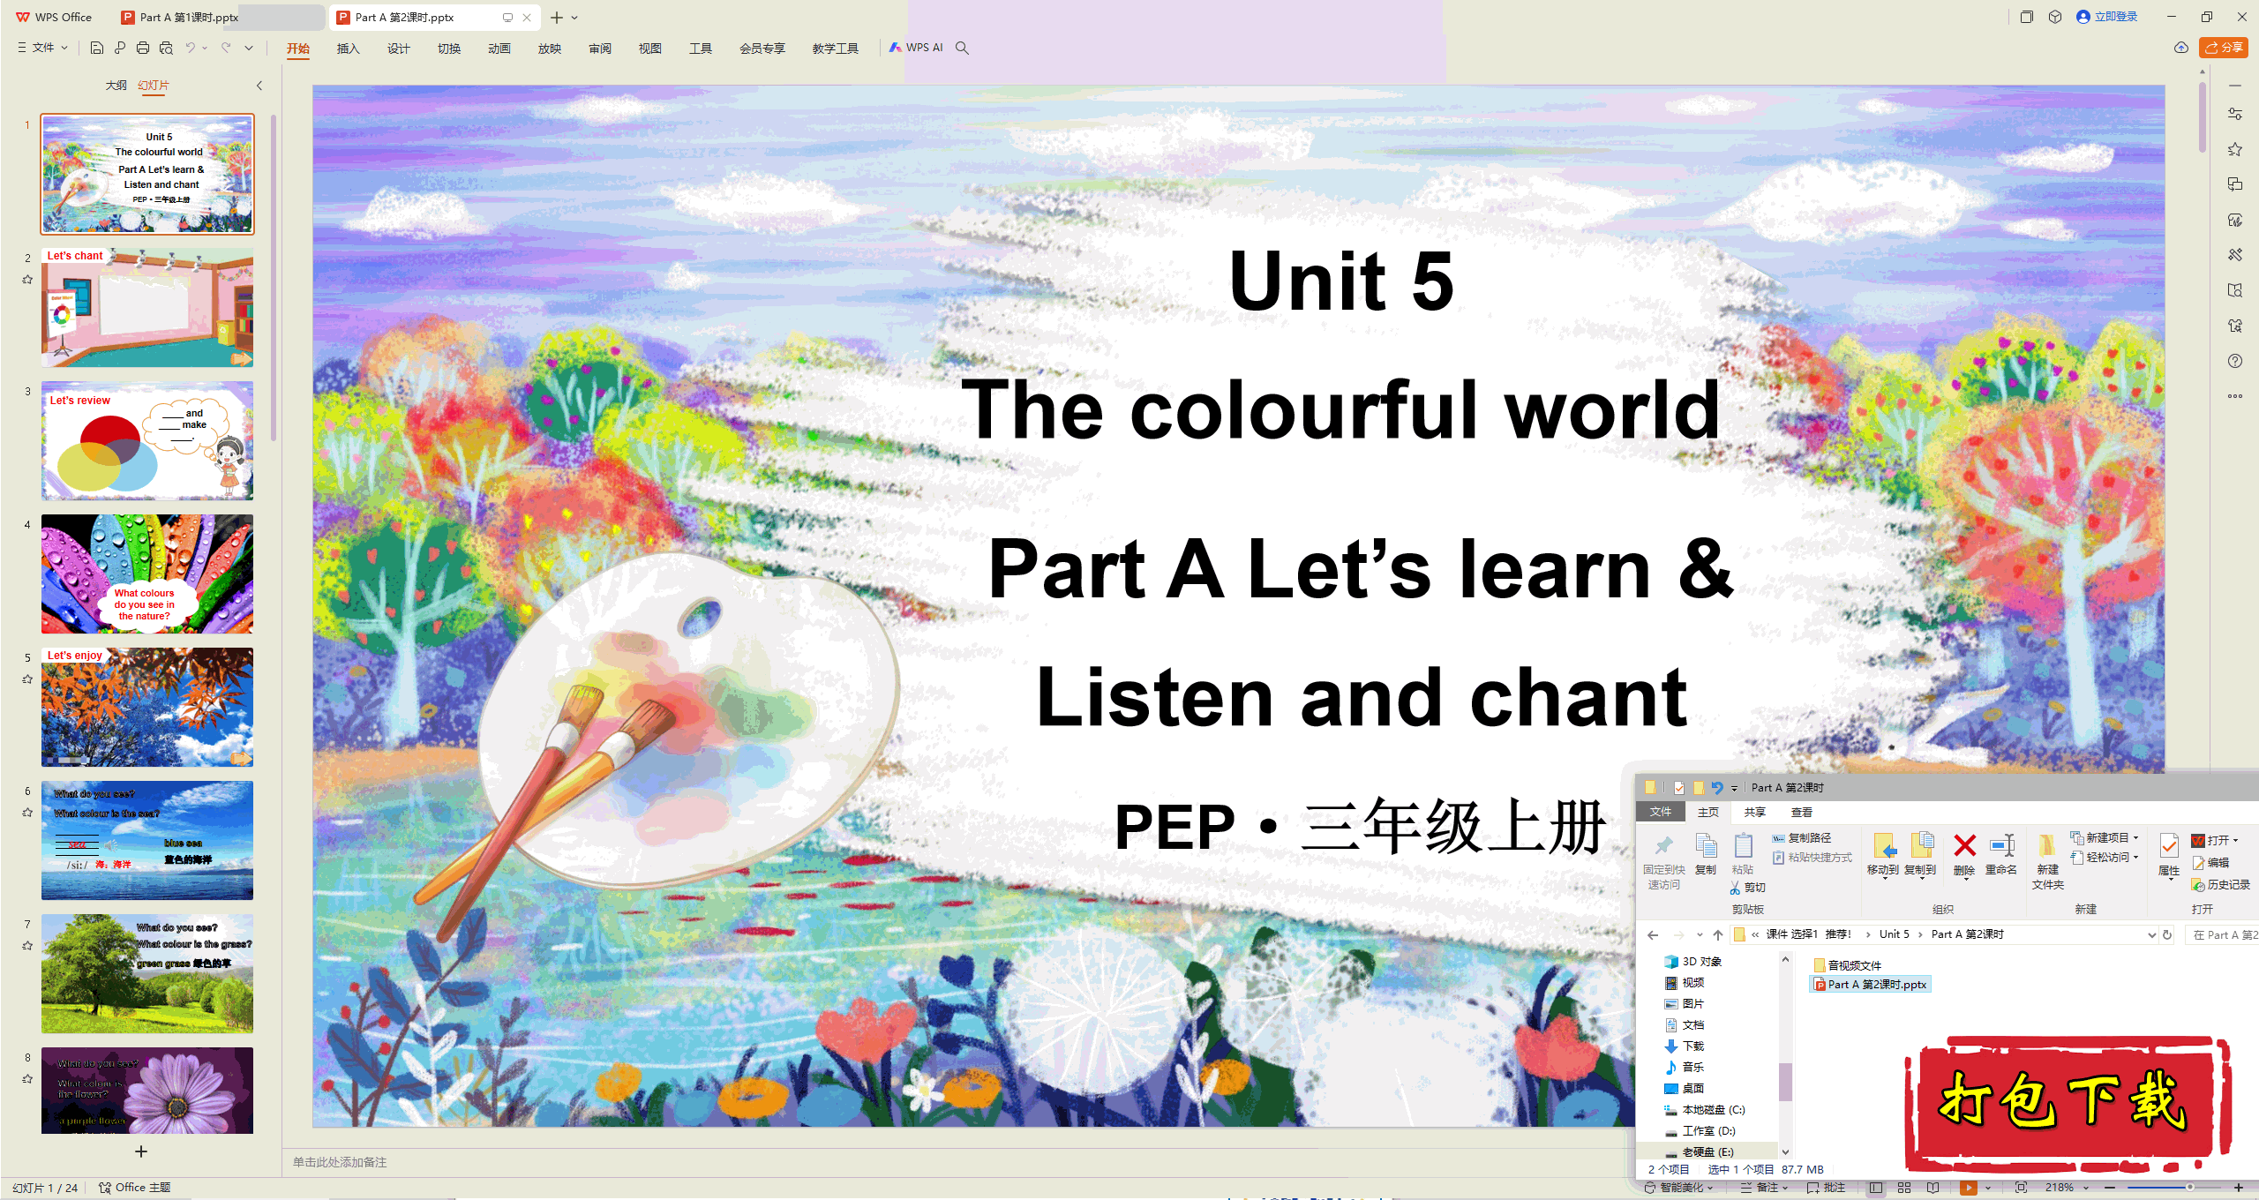2259x1200 pixels.
Task: Click the add new slide plus button
Action: pyautogui.click(x=141, y=1151)
